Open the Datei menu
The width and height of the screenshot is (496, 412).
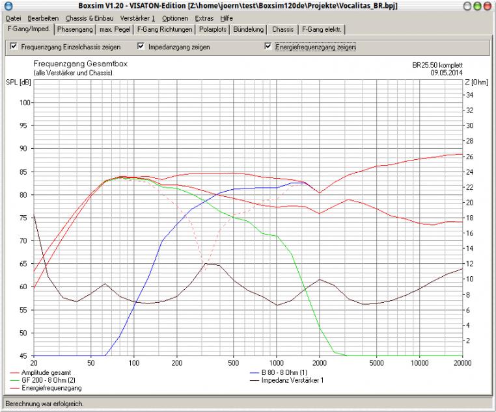coord(14,18)
